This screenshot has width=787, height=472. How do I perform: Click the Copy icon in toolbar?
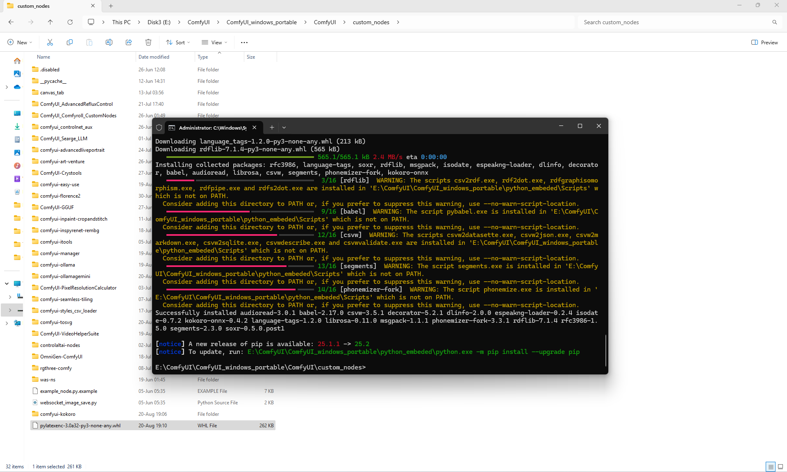tap(70, 42)
